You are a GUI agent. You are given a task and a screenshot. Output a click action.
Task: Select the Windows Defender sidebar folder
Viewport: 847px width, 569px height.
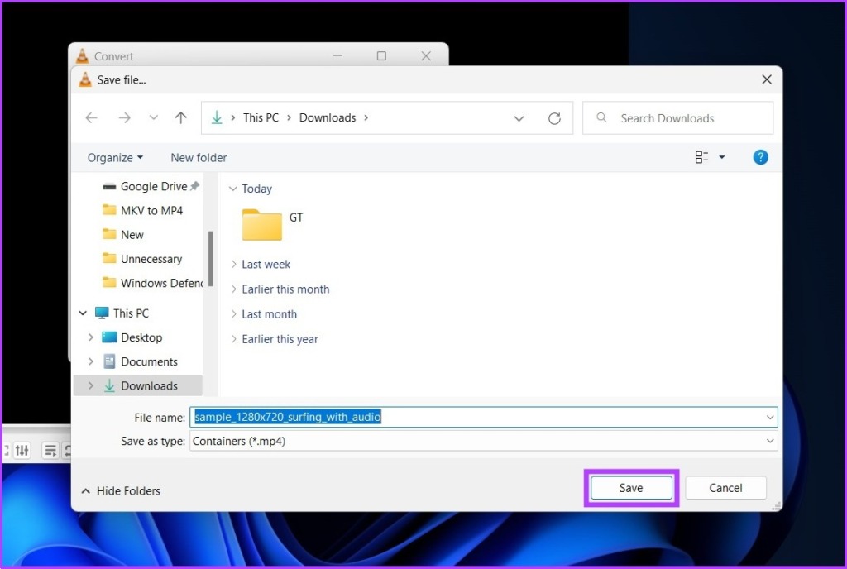152,283
